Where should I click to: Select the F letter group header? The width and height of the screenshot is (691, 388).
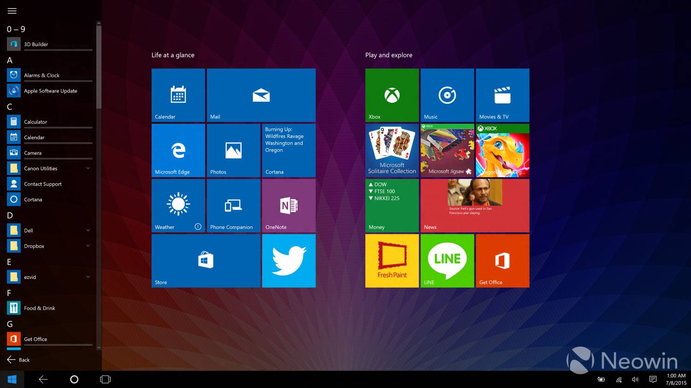point(9,293)
